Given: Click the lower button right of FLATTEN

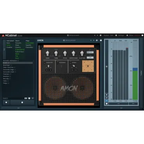Looking at the screenshot, I should pyautogui.click(x=90, y=57).
